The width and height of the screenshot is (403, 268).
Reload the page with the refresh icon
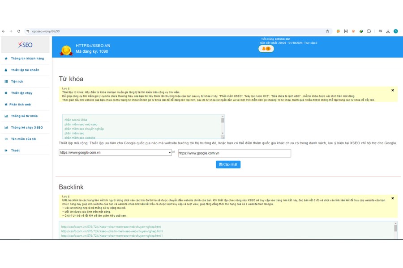coord(19,31)
